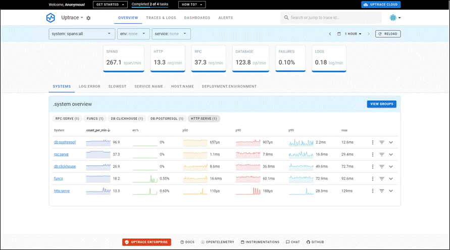Click the SPANS 267.1 metric card
The width and height of the screenshot is (450, 250).
pos(124,58)
